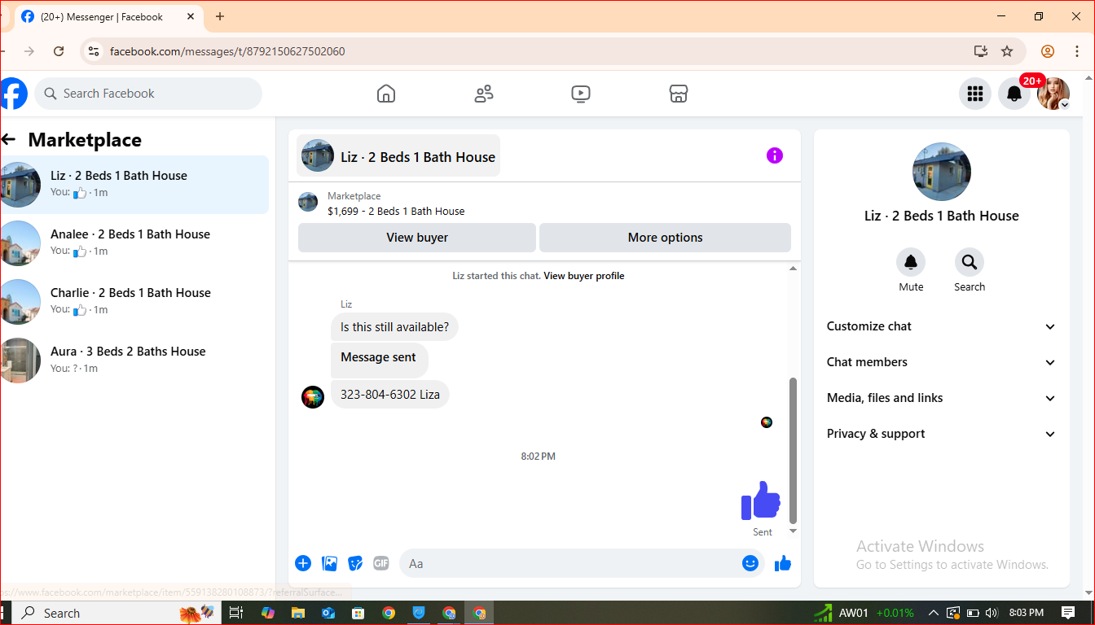Viewport: 1095px width, 625px height.
Task: Click the Is this still available? message
Action: (x=394, y=327)
